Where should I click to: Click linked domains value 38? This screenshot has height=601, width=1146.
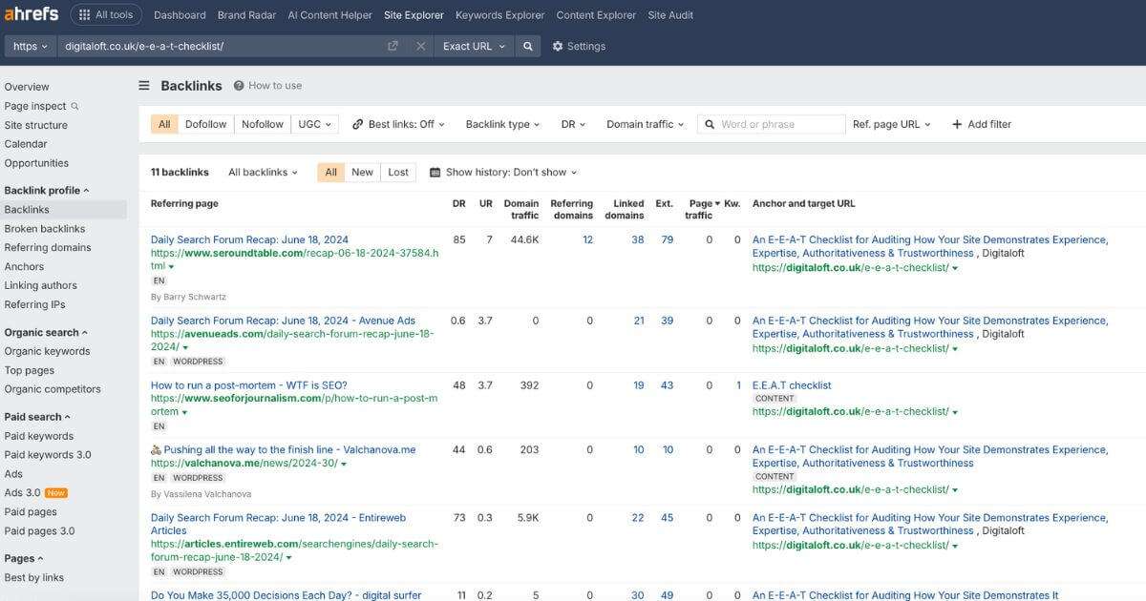638,239
